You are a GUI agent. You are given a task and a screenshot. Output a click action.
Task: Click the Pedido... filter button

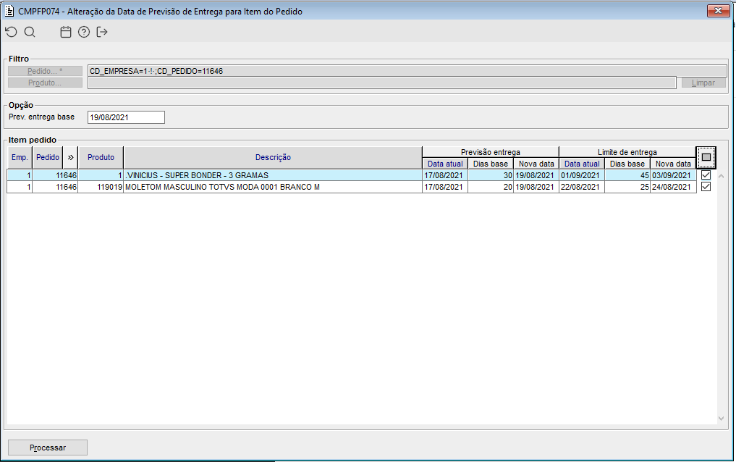tap(45, 71)
